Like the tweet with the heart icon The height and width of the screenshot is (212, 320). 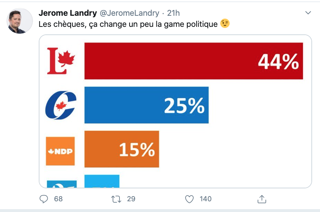189,199
